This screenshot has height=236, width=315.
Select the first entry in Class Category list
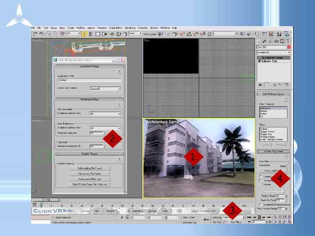tap(273, 108)
